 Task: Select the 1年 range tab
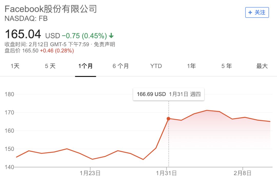click(x=191, y=66)
